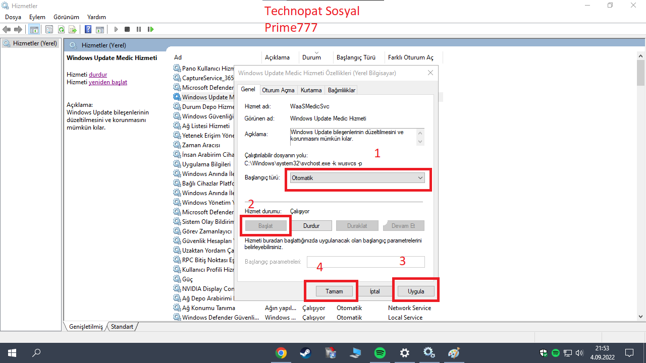646x363 pixels.
Task: Click the taskbar search magnifier icon
Action: point(36,353)
